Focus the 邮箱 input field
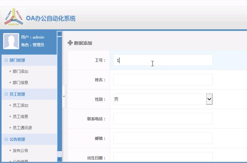Viewport: 247px width, 163px height. click(163, 138)
